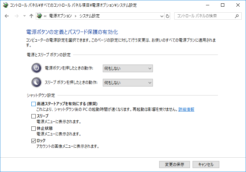Check the 休止状態 checkbox
This screenshot has width=246, height=172.
33,128
